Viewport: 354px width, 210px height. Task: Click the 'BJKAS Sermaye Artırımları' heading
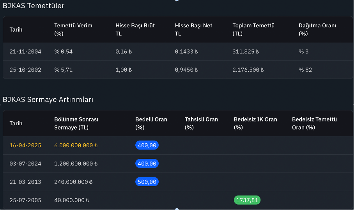pos(48,100)
